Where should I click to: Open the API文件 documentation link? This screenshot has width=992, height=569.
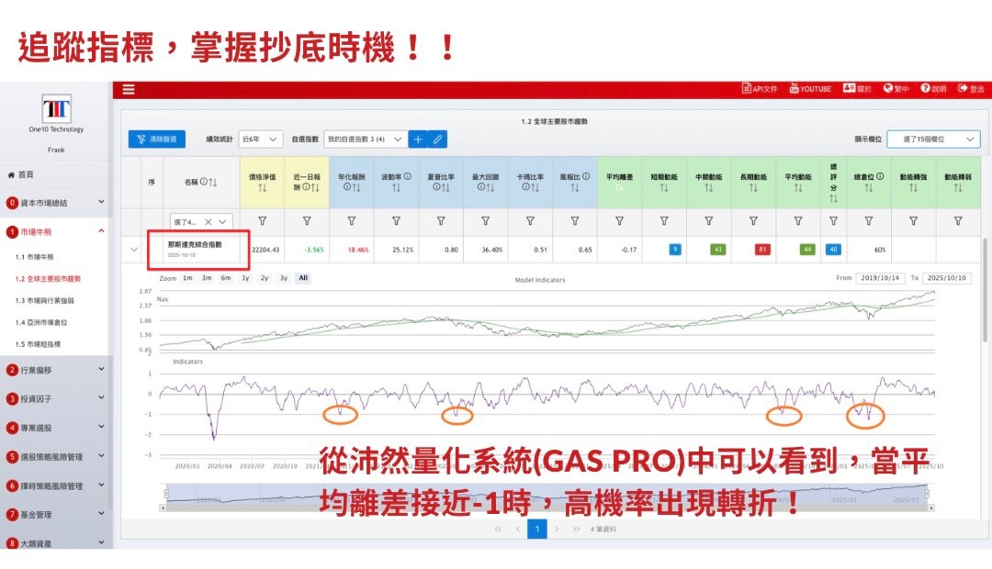tap(760, 88)
